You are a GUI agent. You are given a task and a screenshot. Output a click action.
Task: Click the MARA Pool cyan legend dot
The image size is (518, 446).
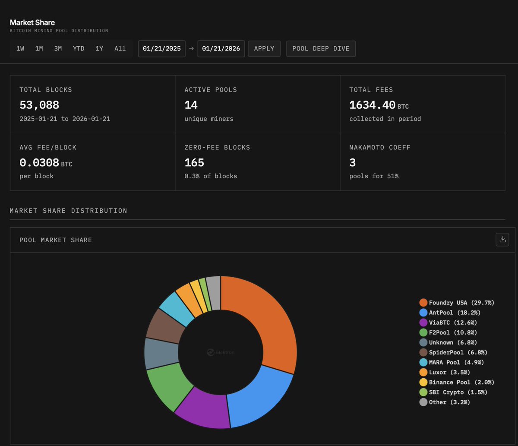[x=424, y=362]
